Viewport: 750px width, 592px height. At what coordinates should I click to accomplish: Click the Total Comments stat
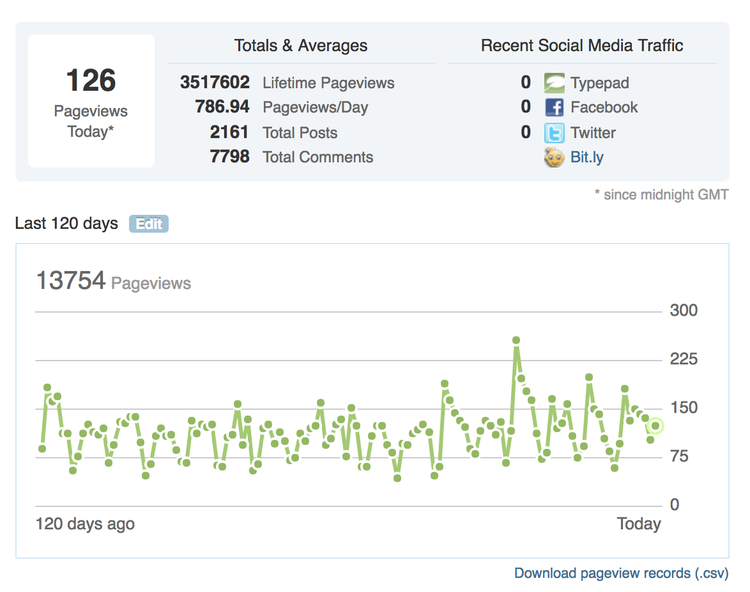point(291,157)
